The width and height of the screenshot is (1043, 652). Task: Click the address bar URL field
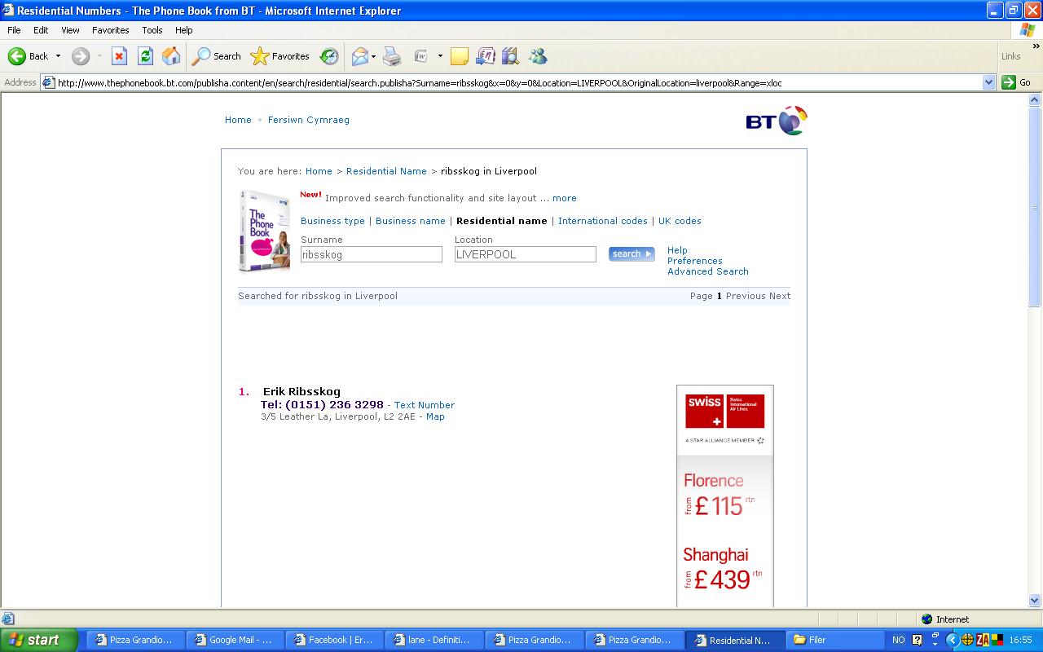point(518,82)
